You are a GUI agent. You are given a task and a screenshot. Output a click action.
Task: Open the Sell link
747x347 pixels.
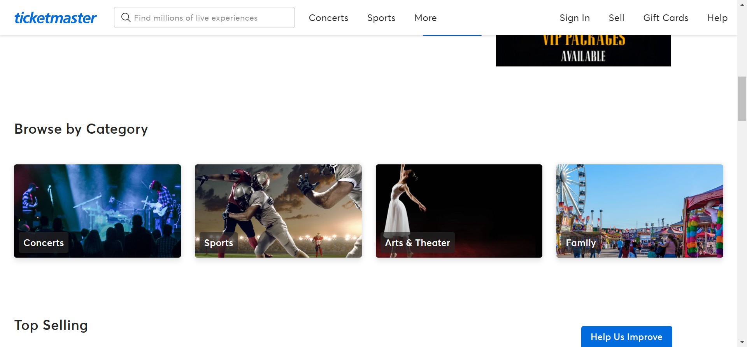[616, 18]
